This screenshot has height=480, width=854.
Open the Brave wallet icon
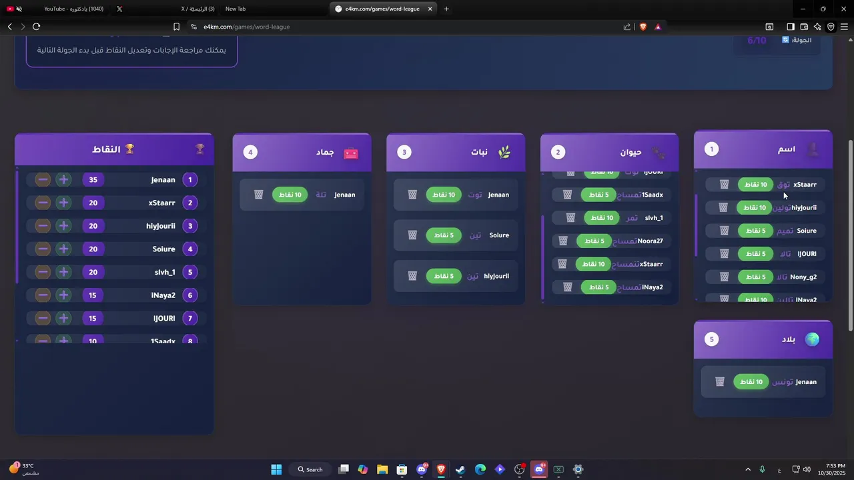click(x=804, y=27)
